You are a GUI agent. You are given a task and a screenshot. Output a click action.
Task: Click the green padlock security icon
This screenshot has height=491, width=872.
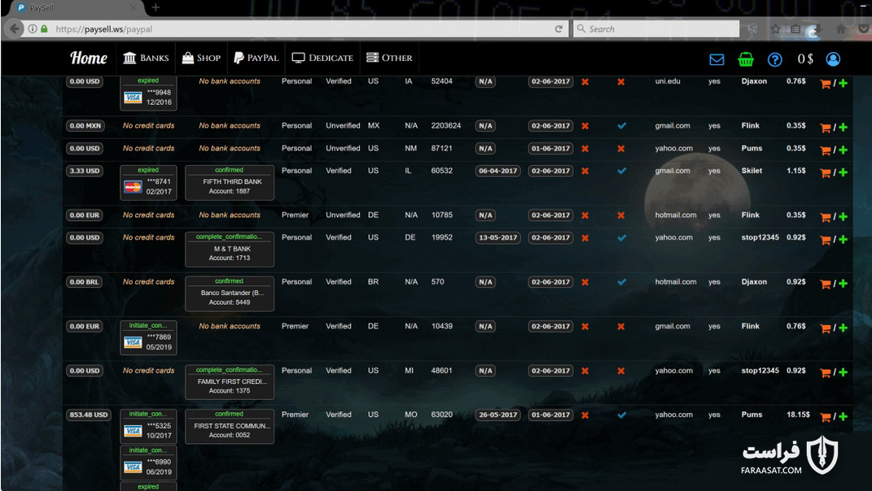pyautogui.click(x=44, y=29)
